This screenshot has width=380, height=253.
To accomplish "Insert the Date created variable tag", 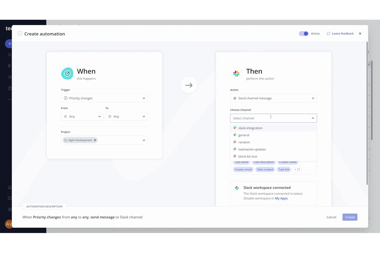I will (265, 169).
